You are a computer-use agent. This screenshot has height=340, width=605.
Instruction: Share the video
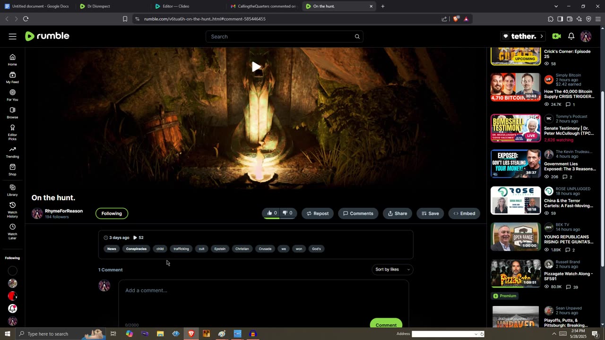coord(398,213)
